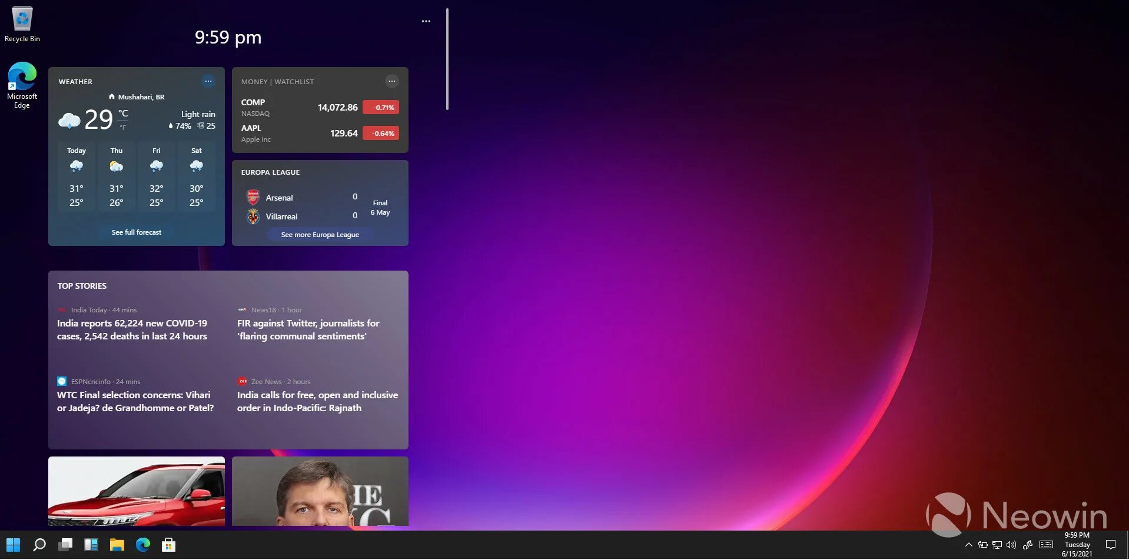Open the Money Watchlist widget options menu

pos(392,81)
